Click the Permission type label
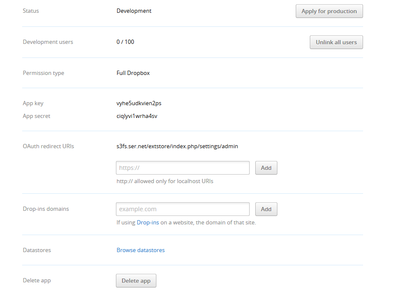398x290 pixels. tap(43, 73)
